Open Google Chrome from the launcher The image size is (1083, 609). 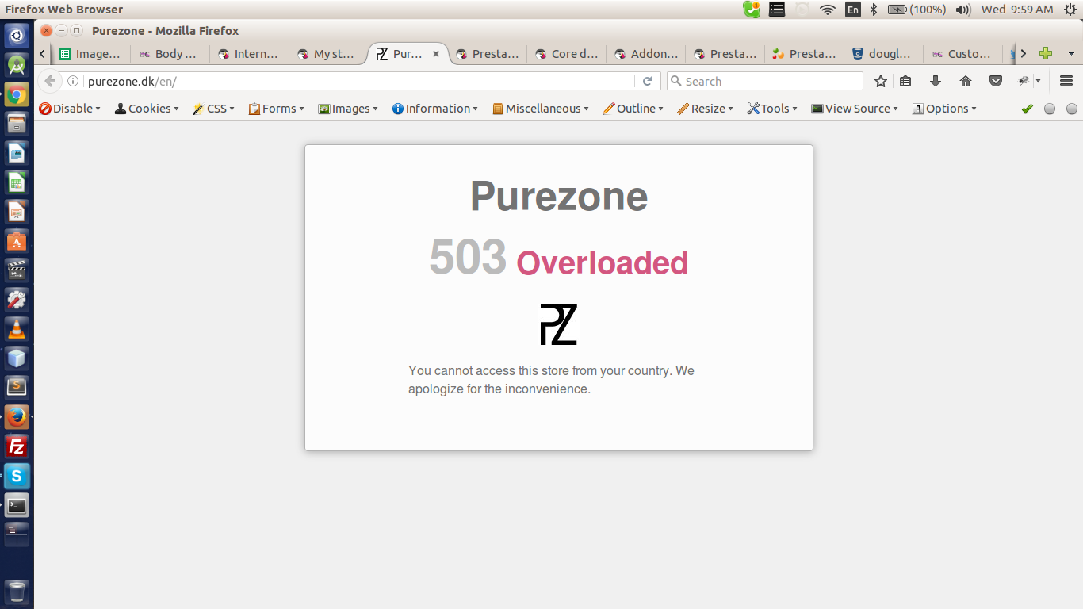tap(17, 94)
